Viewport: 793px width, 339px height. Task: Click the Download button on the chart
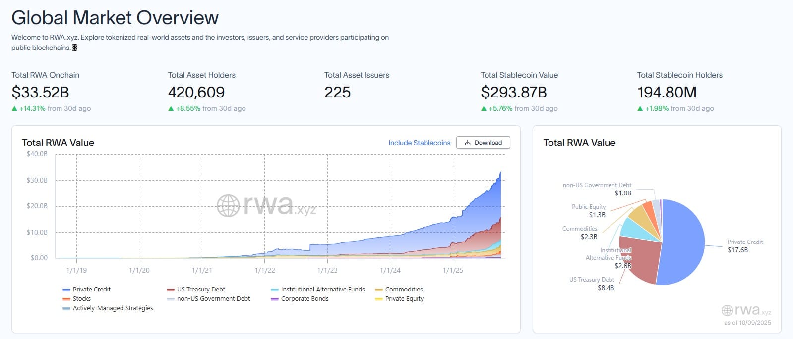click(x=483, y=143)
